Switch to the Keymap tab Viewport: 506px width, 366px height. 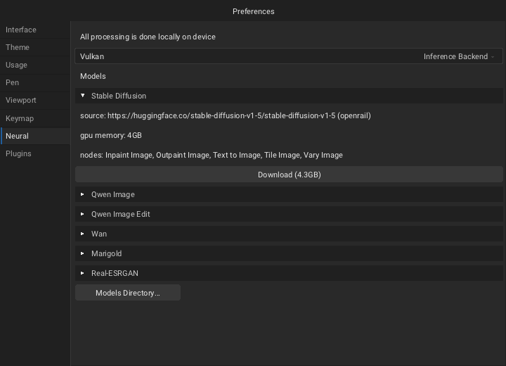(x=20, y=118)
